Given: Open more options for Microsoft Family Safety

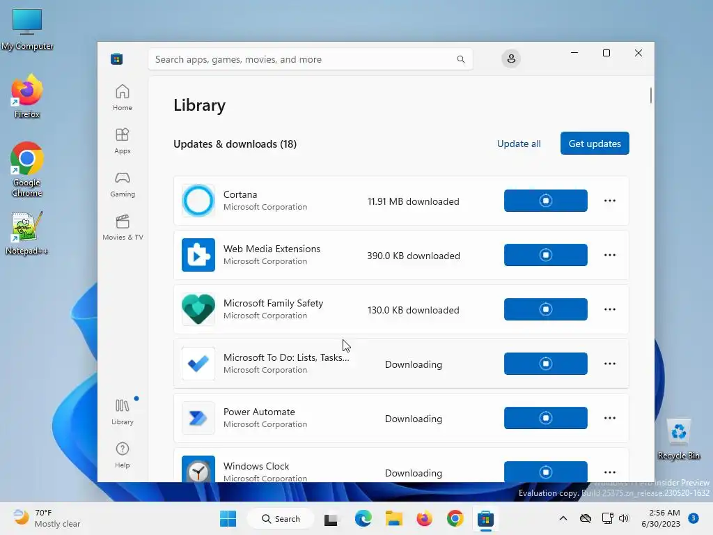Looking at the screenshot, I should tap(610, 309).
